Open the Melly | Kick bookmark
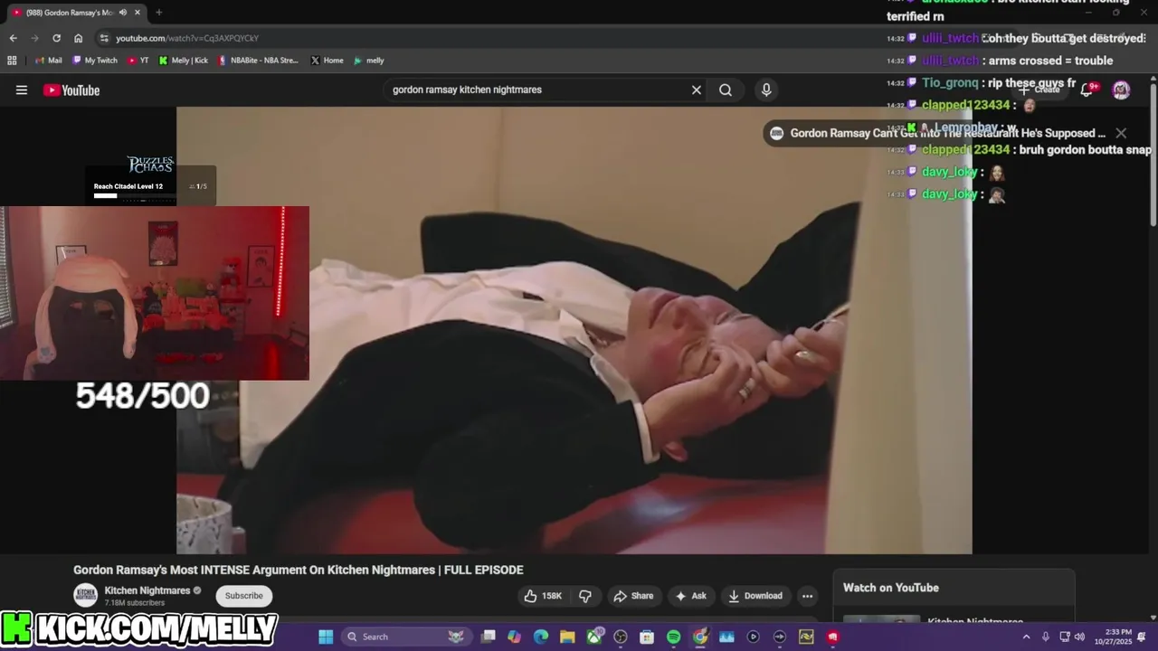This screenshot has height=651, width=1158. click(x=184, y=61)
